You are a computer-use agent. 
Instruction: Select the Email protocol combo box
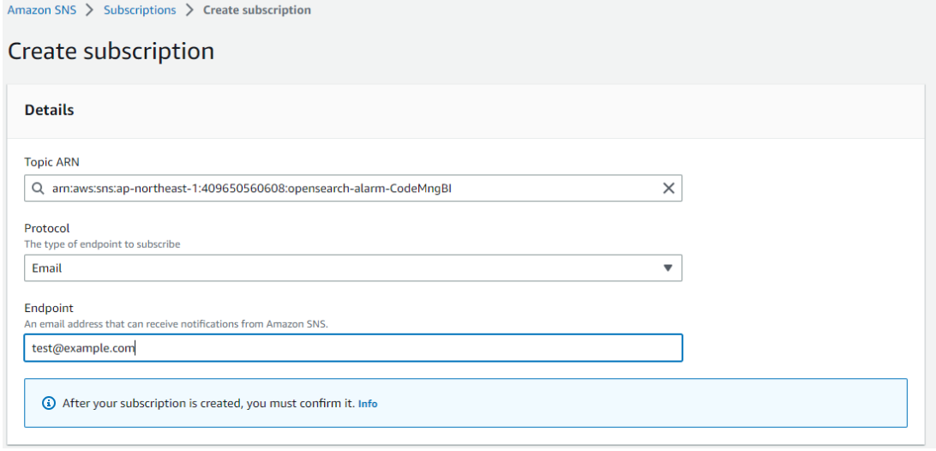click(353, 268)
